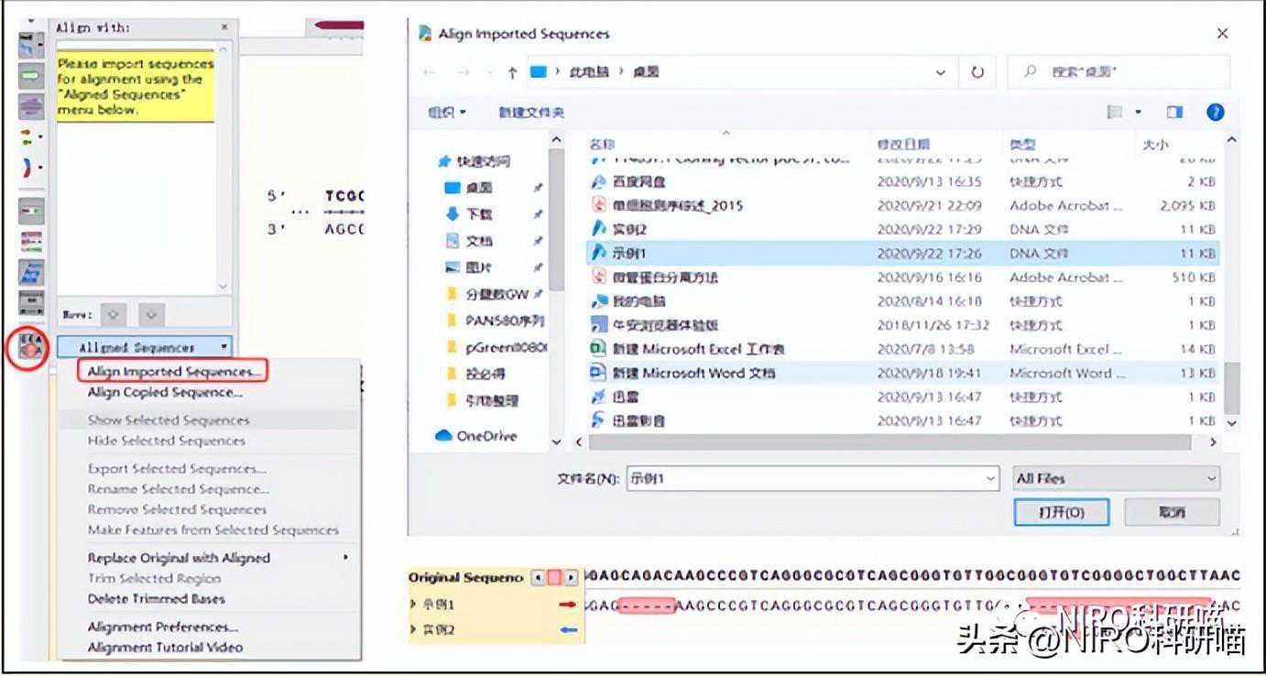Viewport: 1266px width, 676px height.
Task: Select OneDrive in the navigation pane
Action: 486,436
